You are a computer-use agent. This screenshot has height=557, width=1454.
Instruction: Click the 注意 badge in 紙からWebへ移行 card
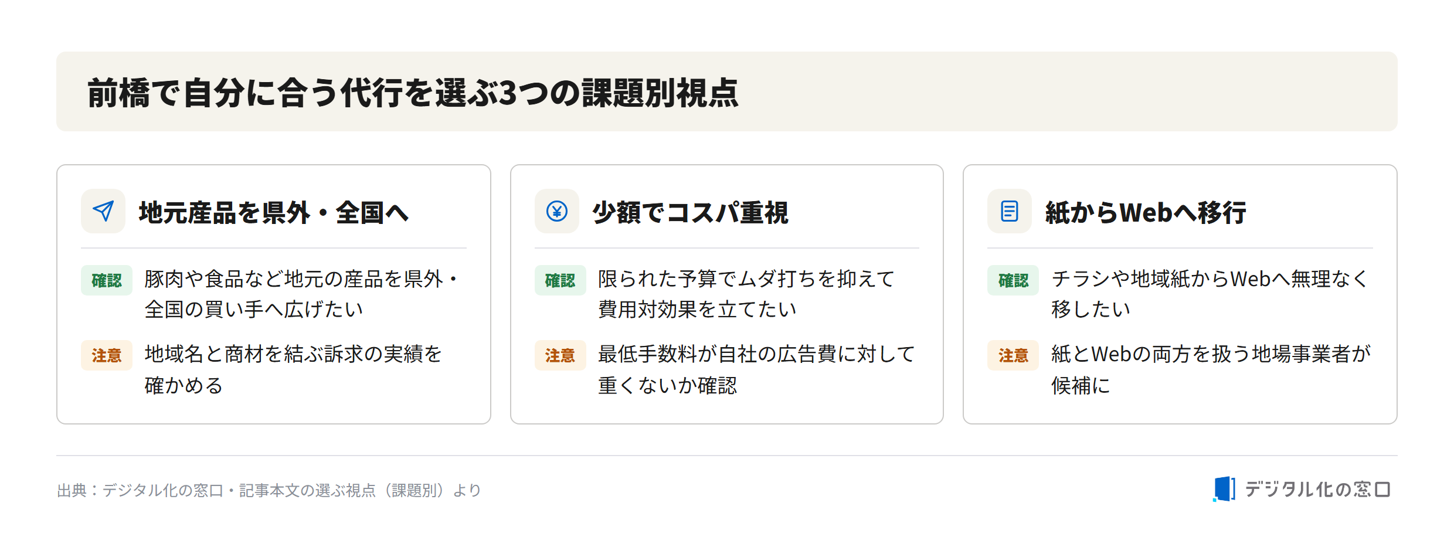[x=1013, y=355]
